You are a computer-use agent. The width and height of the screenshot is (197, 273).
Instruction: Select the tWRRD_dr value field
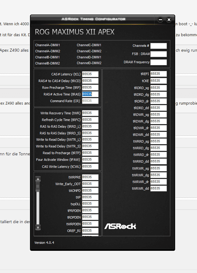coord(158,155)
